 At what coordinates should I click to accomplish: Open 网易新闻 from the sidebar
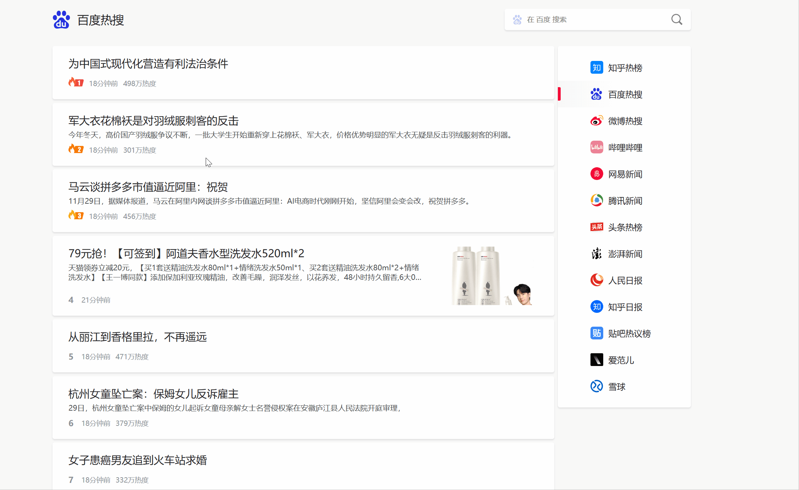click(624, 174)
